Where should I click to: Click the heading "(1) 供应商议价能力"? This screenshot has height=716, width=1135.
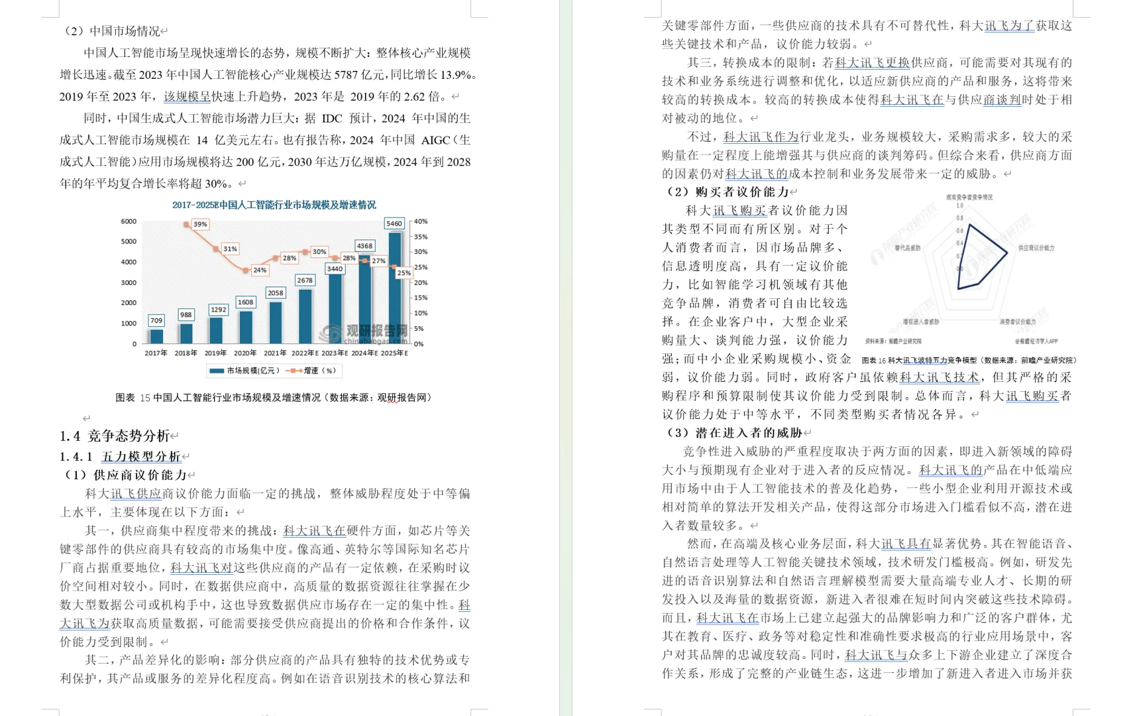[125, 475]
